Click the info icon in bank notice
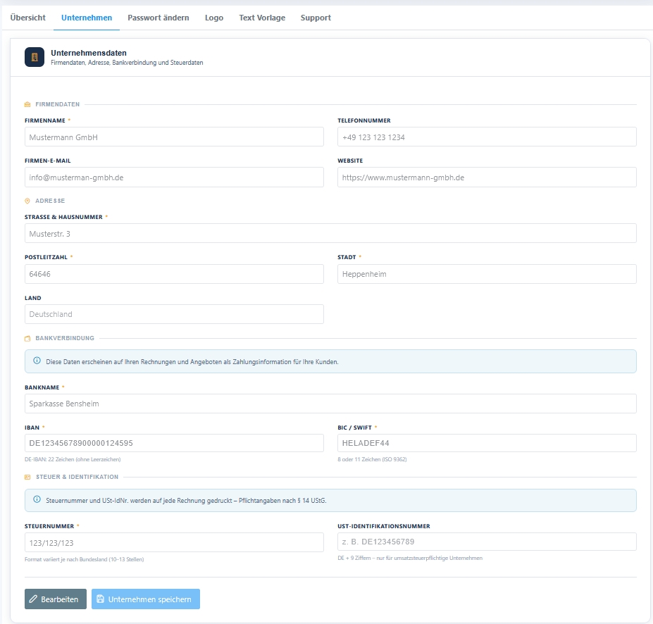653x624 pixels. (x=37, y=361)
